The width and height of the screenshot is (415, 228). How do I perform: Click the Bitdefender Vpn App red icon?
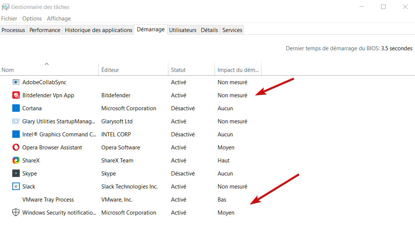(x=16, y=95)
